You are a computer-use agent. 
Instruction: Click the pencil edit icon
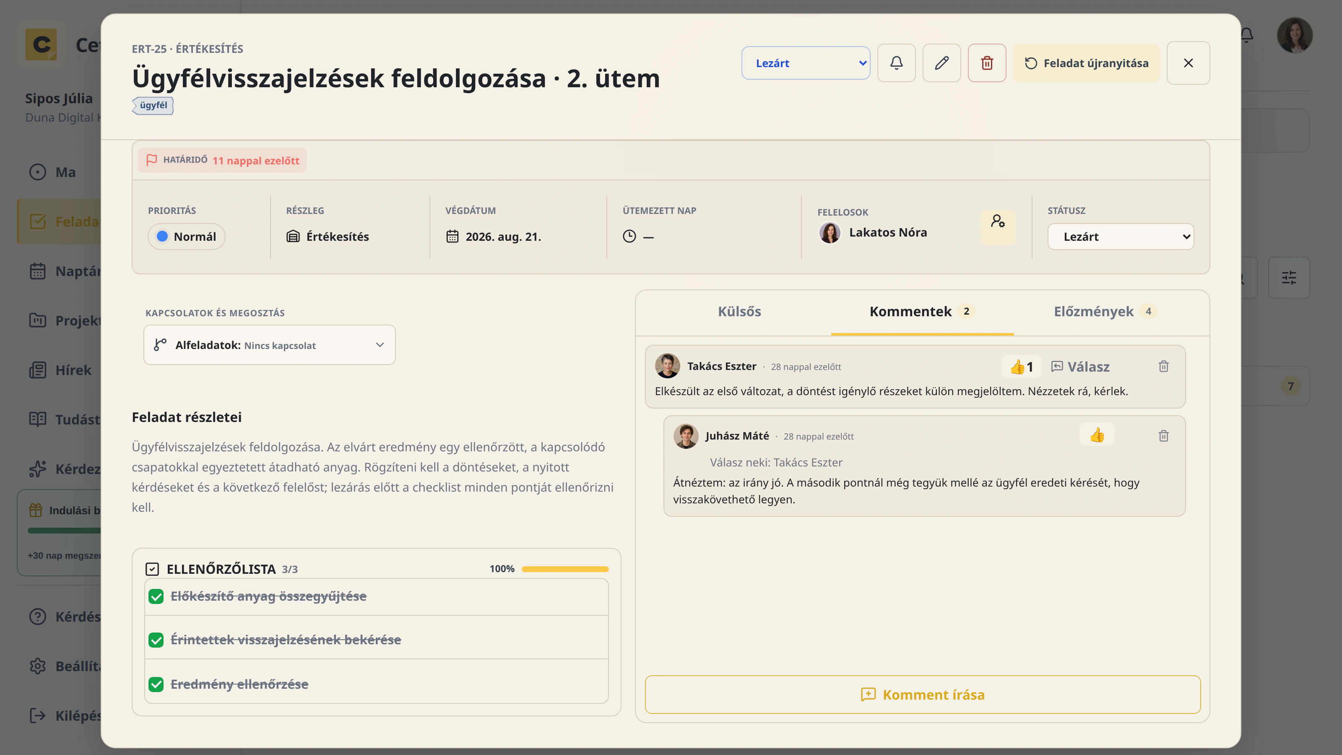click(941, 63)
